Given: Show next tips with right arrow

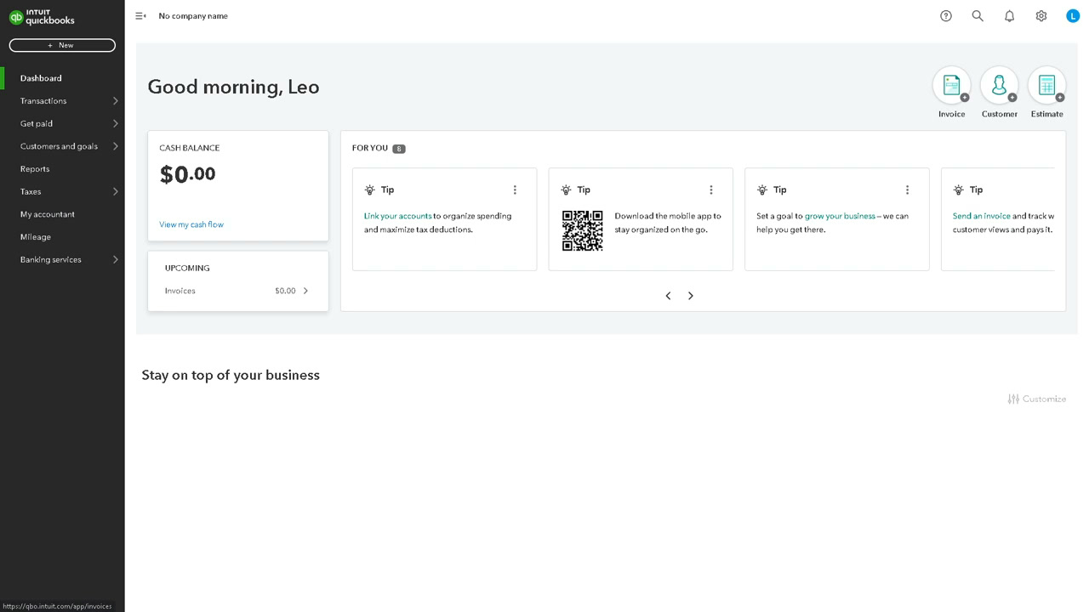Looking at the screenshot, I should pos(691,296).
